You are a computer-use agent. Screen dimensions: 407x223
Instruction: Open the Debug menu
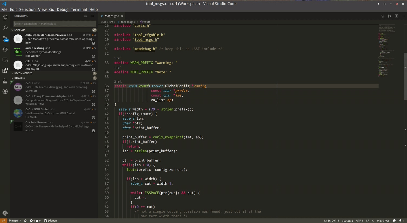point(62,9)
